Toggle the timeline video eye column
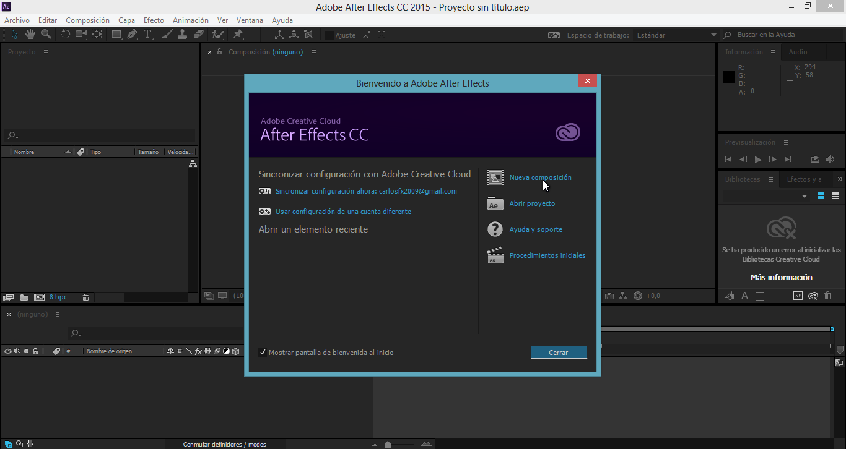Image resolution: width=846 pixels, height=449 pixels. click(8, 351)
